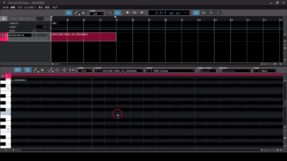The width and height of the screenshot is (287, 161).
Task: Enable the ROBOT VOICE checkbox
Action: (199, 71)
